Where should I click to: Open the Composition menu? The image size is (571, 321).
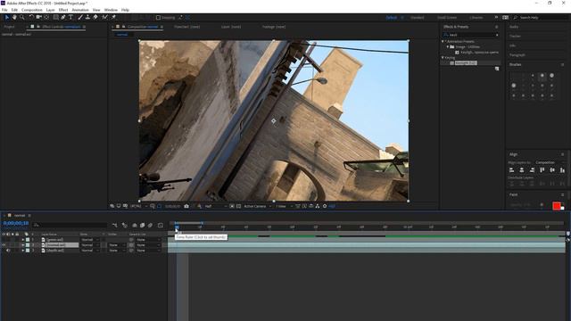click(32, 10)
